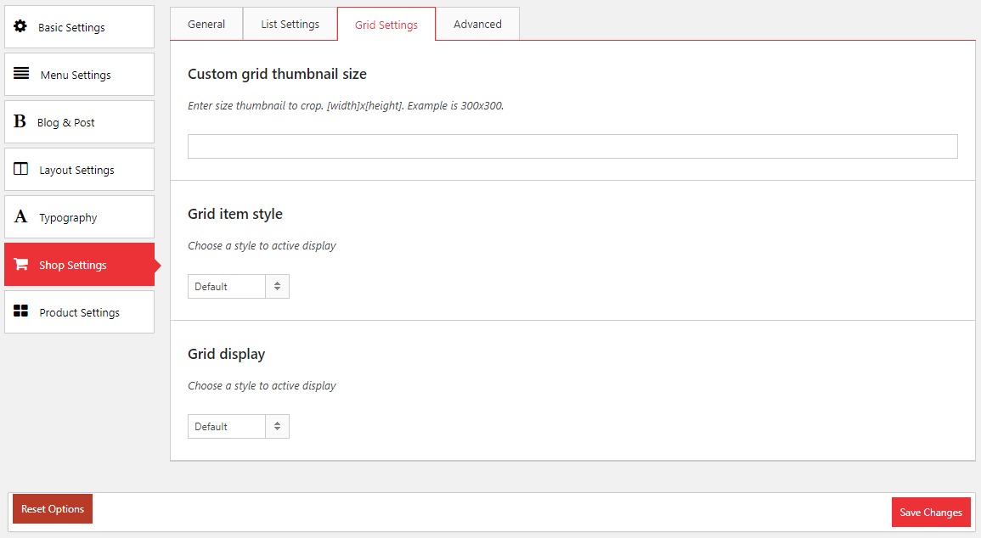The width and height of the screenshot is (981, 538).
Task: Click the columns icon for Layout Settings
Action: point(21,169)
